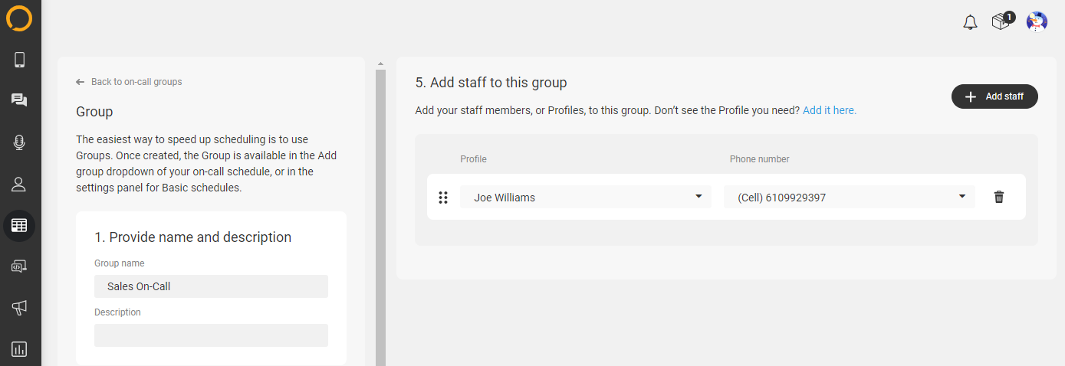Click the Add staff button
This screenshot has height=366, width=1065.
(x=994, y=96)
